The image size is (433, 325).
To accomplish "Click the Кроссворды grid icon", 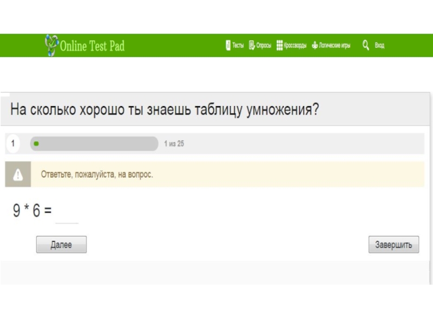I will [x=279, y=45].
